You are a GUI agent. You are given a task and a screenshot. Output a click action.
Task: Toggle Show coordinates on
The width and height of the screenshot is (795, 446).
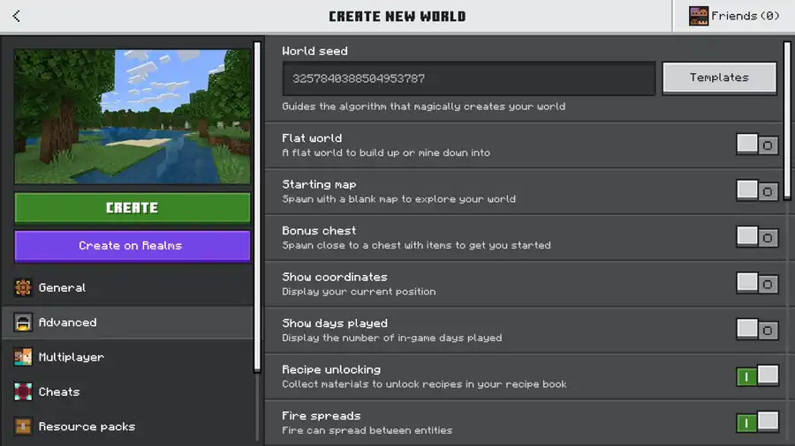pos(757,283)
